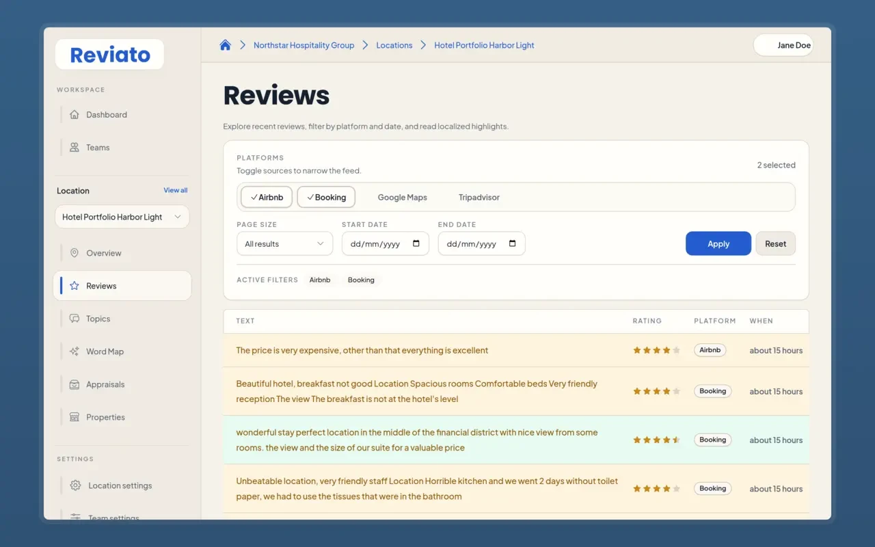
Task: Click the When column header
Action: tap(761, 321)
